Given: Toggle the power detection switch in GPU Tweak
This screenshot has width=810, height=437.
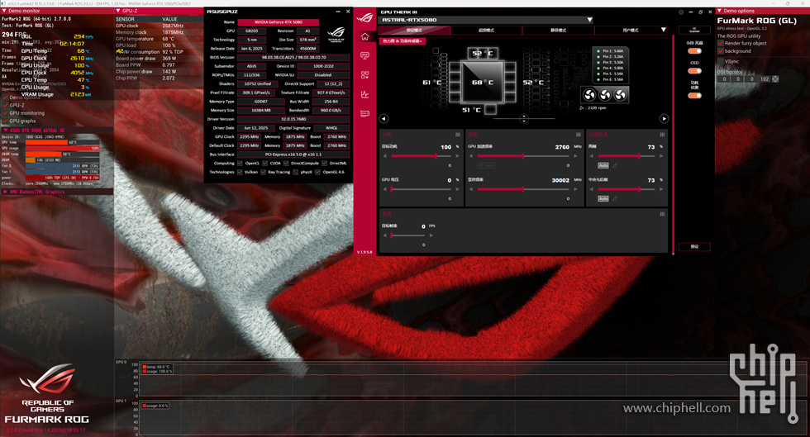Looking at the screenshot, I should click(x=694, y=96).
